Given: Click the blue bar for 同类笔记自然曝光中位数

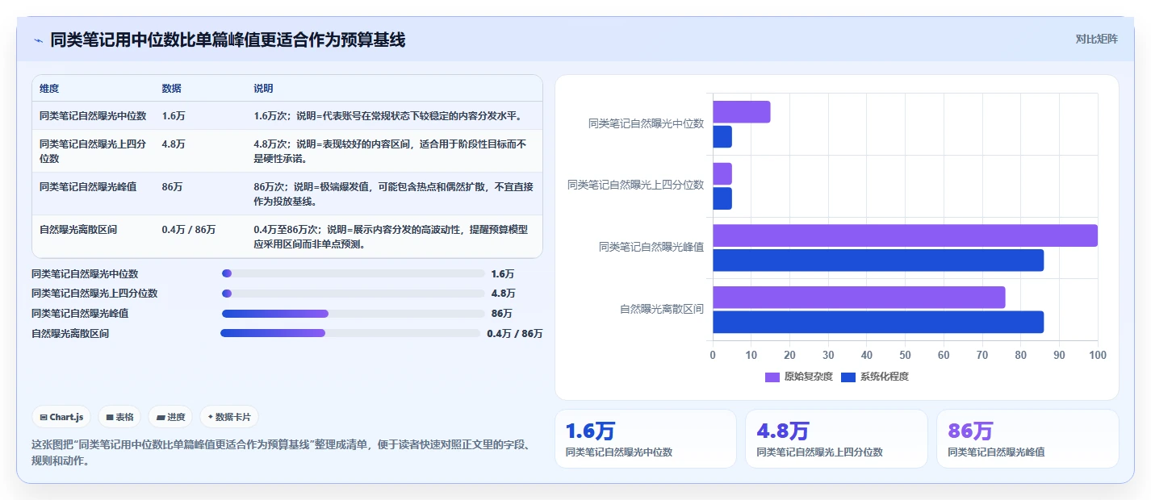Looking at the screenshot, I should point(722,136).
